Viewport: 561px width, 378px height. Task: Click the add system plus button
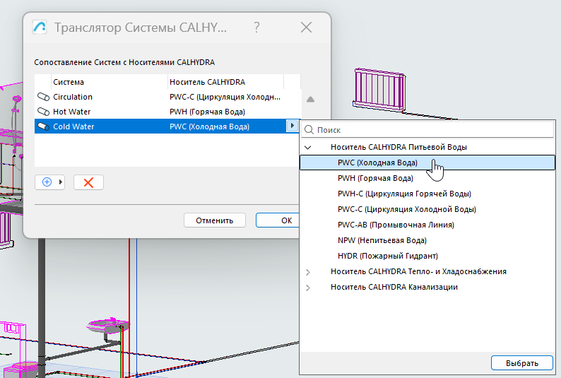coord(47,182)
